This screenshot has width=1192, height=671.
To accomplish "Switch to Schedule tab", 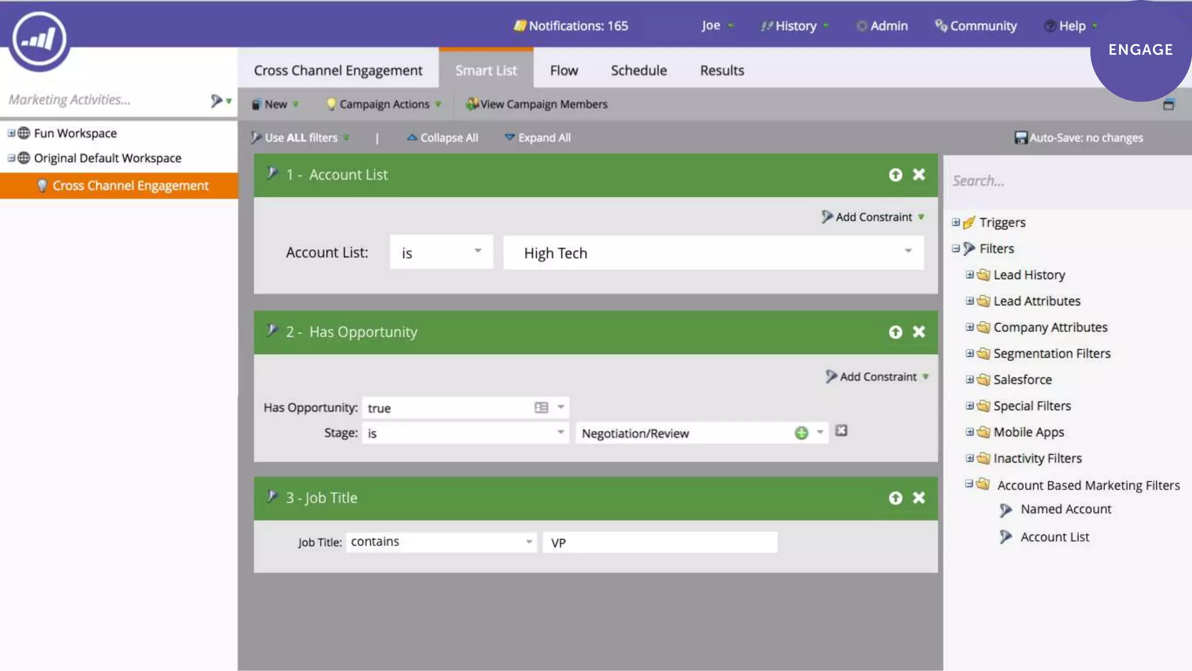I will click(x=638, y=70).
